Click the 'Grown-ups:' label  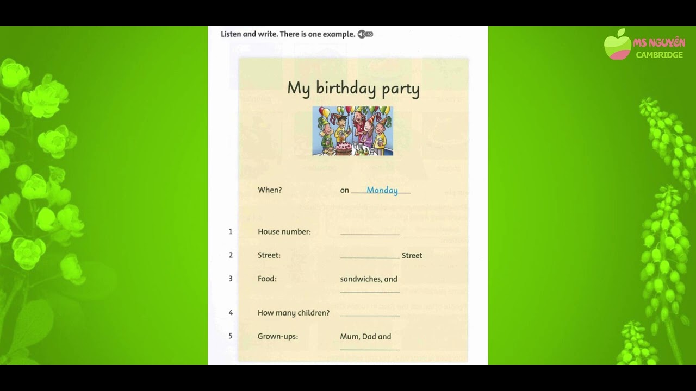(x=278, y=337)
